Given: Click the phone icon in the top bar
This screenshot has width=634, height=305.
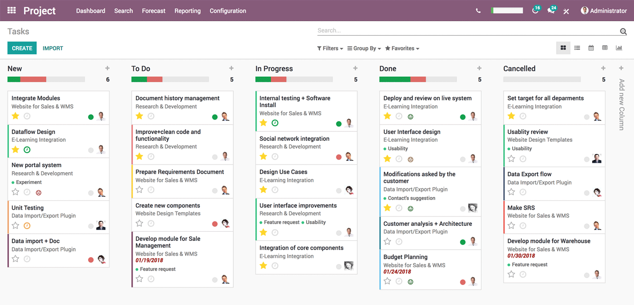Looking at the screenshot, I should 478,10.
